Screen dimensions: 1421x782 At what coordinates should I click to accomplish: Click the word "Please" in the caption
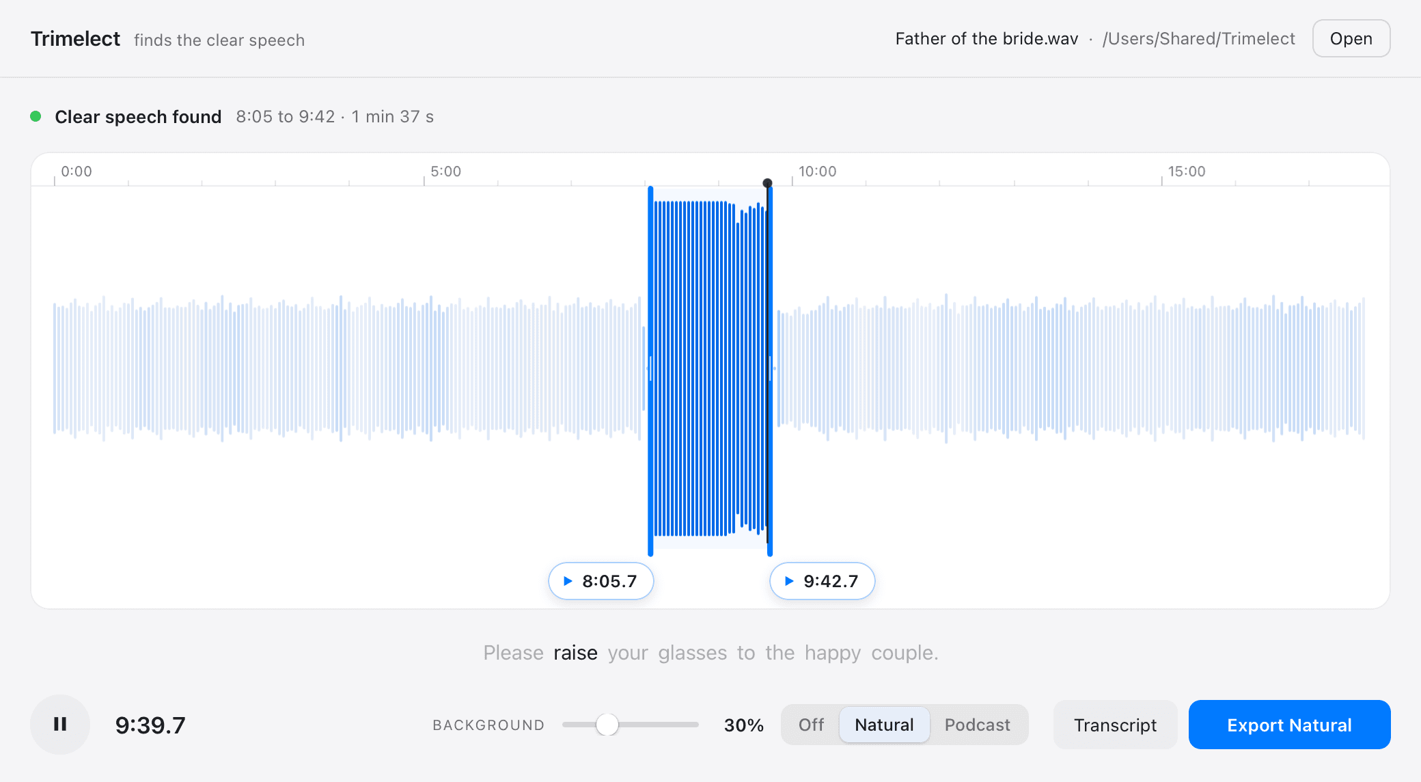point(513,653)
